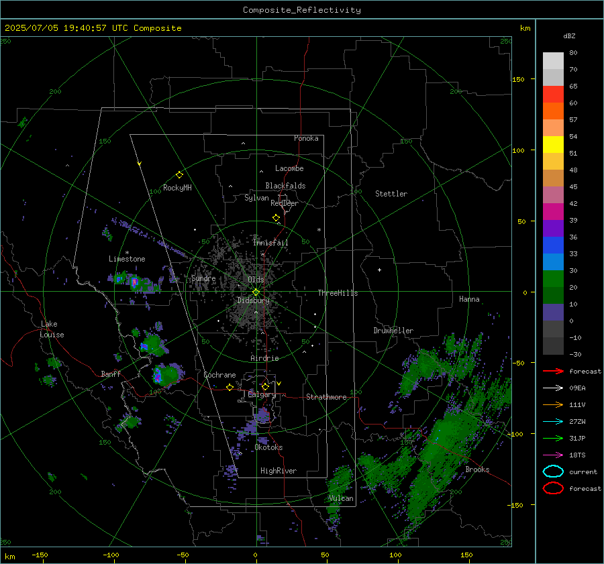Click the Innisfail label
This screenshot has width=604, height=564.
(x=270, y=243)
